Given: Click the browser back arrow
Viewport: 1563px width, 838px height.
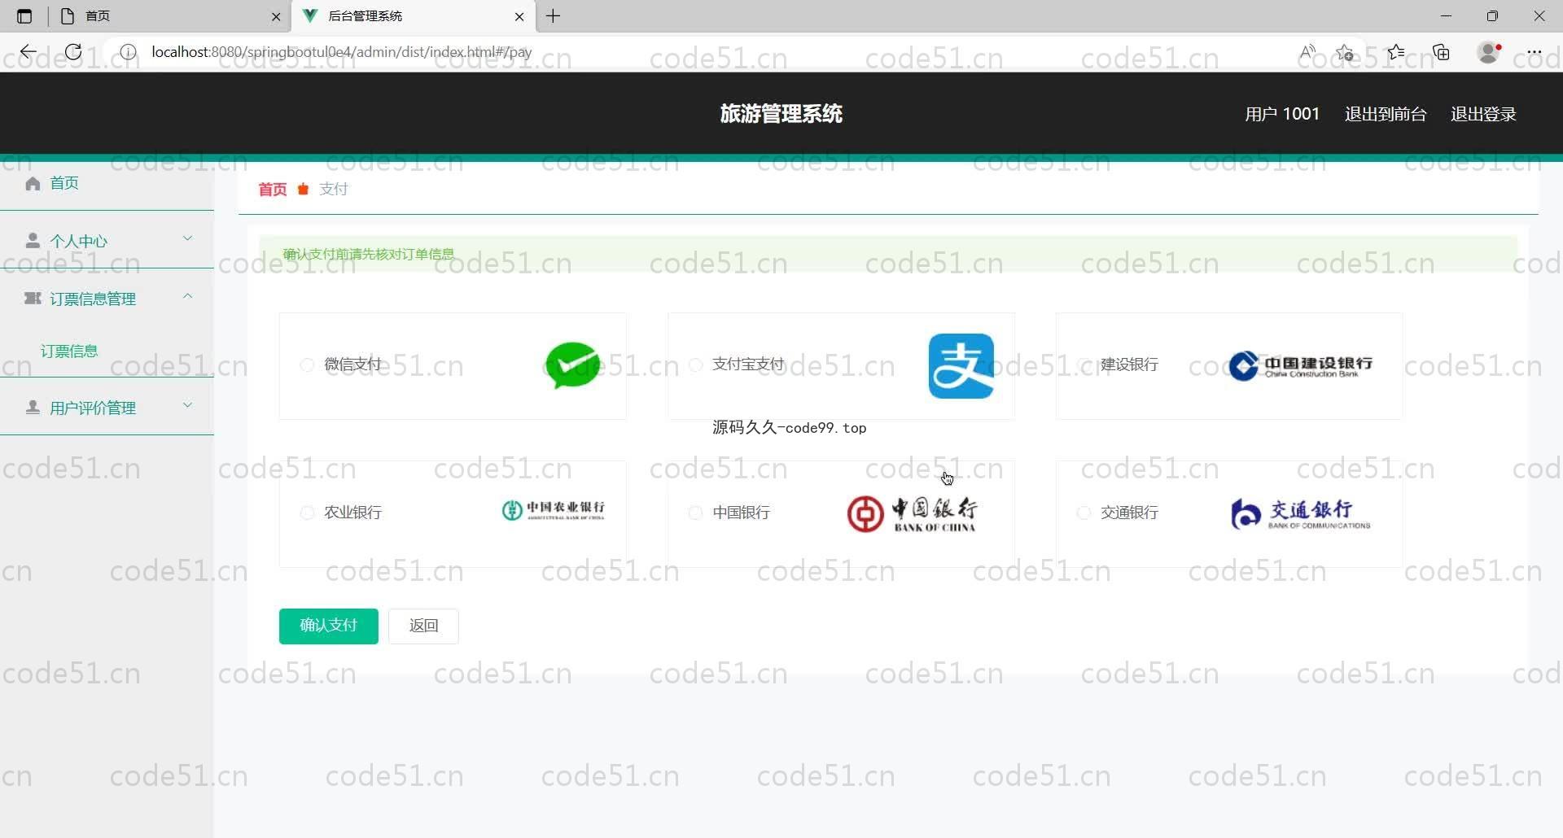Looking at the screenshot, I should point(28,52).
